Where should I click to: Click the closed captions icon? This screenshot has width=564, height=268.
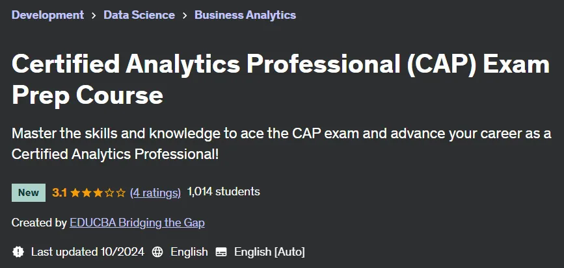click(221, 252)
